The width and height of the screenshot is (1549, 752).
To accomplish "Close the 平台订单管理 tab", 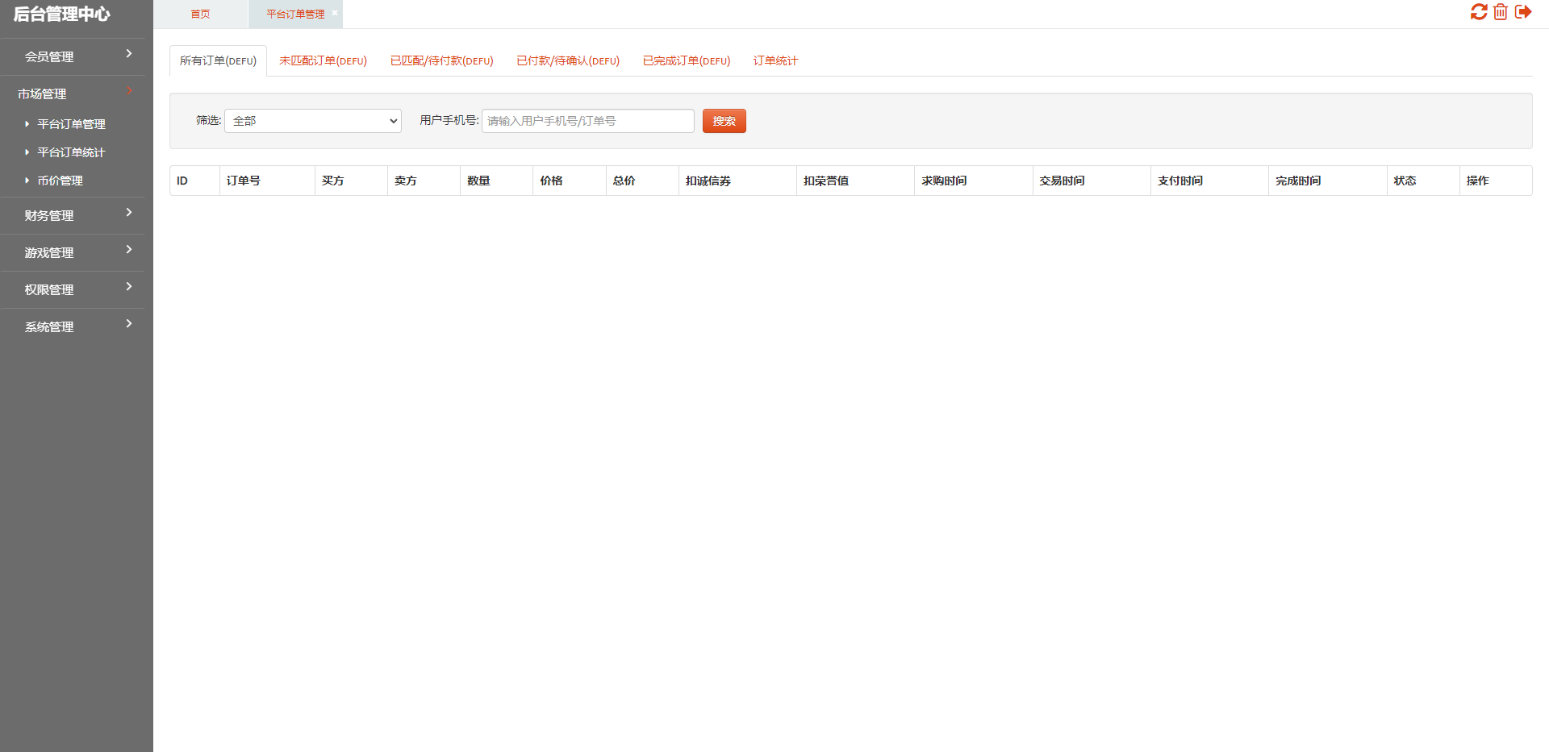I will [335, 12].
